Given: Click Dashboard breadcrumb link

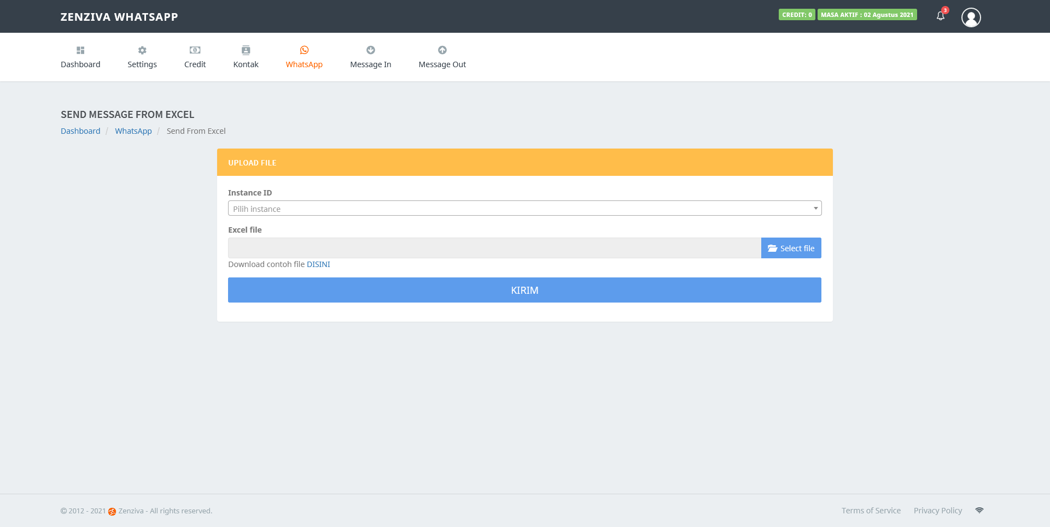Looking at the screenshot, I should (80, 131).
